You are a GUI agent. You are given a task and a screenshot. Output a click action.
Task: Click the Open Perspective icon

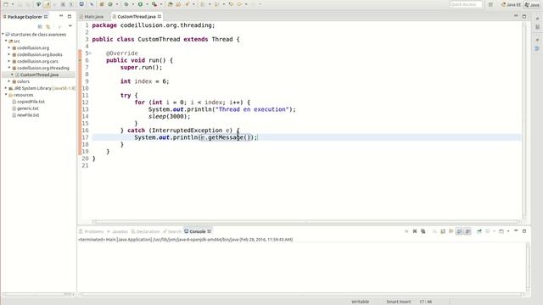click(x=490, y=4)
